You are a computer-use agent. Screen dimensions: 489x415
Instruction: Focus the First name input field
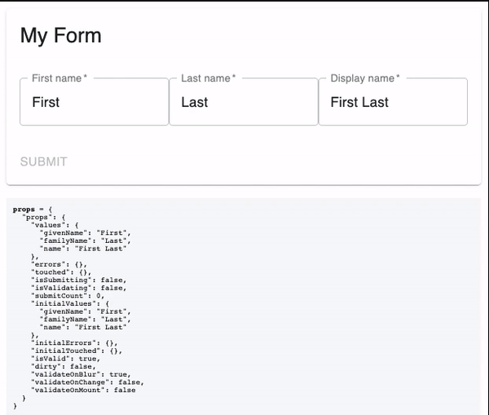94,102
